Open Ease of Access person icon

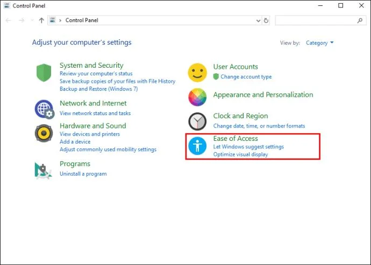197,146
